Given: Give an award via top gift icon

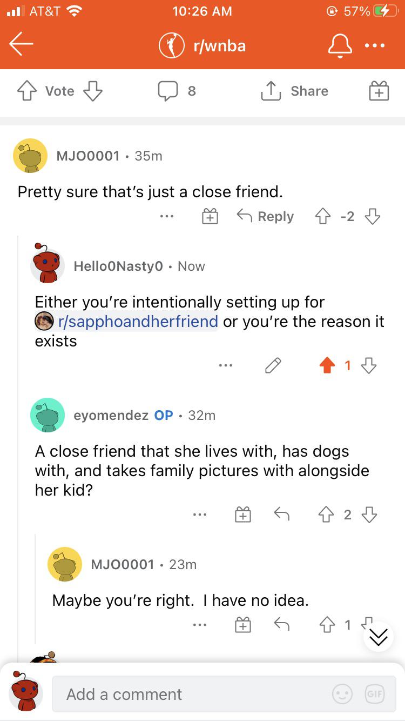Looking at the screenshot, I should pyautogui.click(x=379, y=91).
